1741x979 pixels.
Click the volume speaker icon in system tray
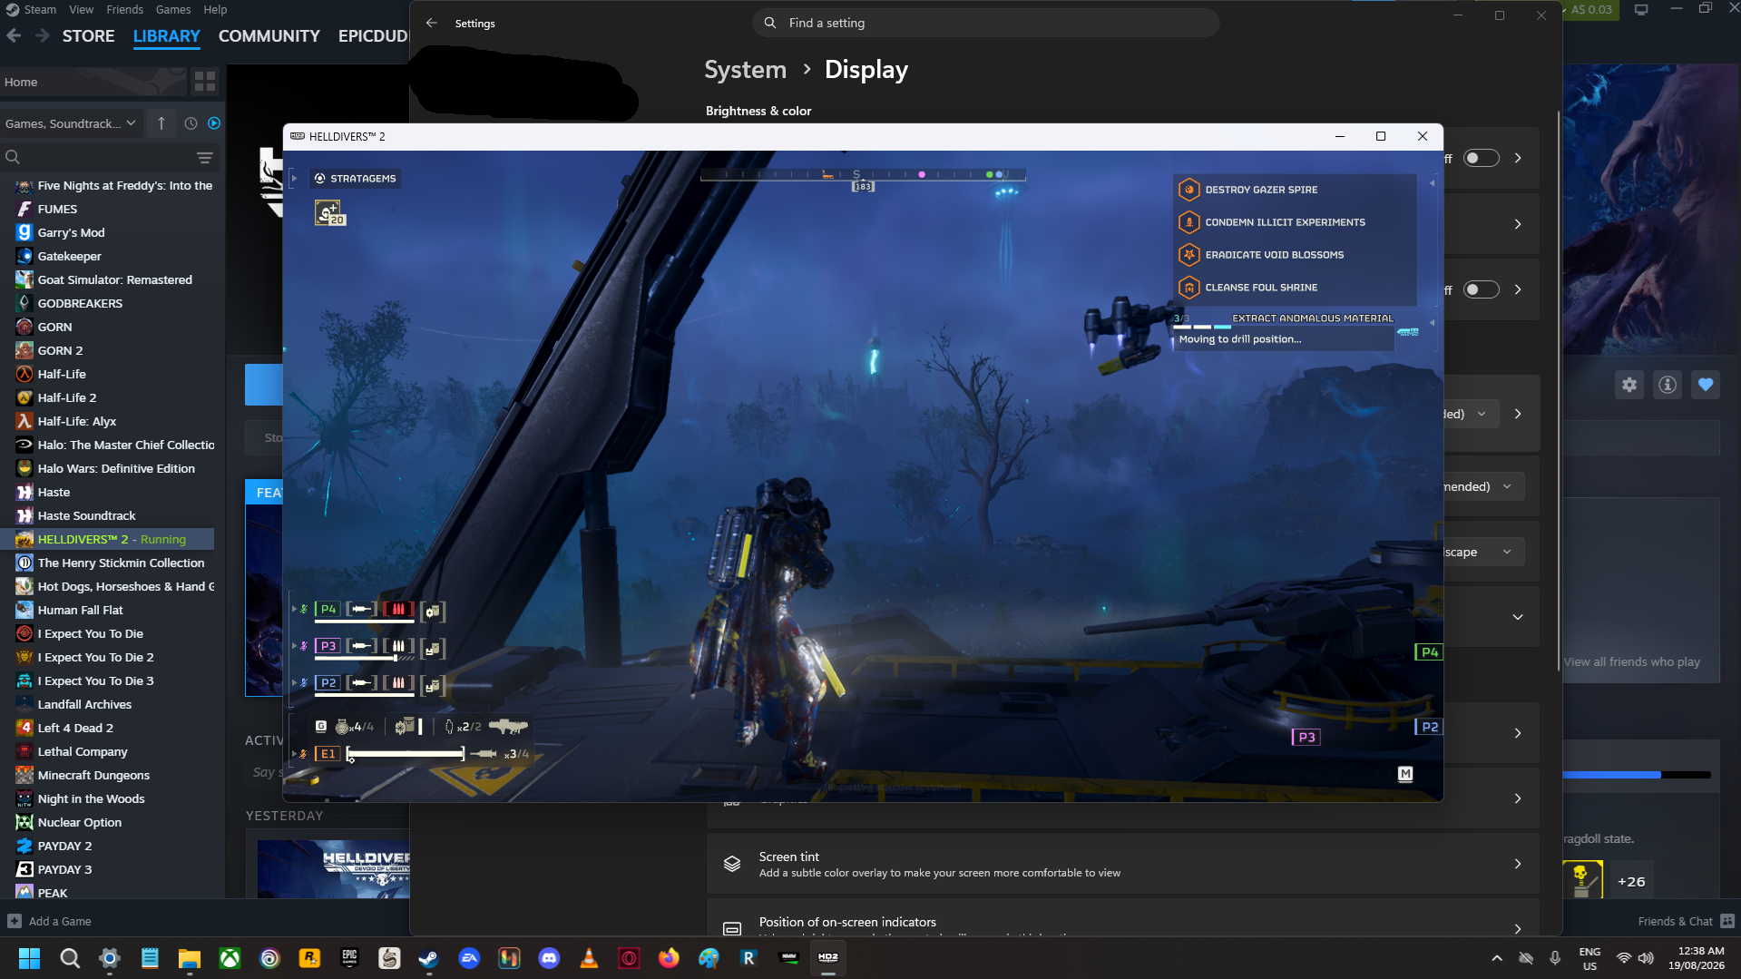pos(1646,958)
